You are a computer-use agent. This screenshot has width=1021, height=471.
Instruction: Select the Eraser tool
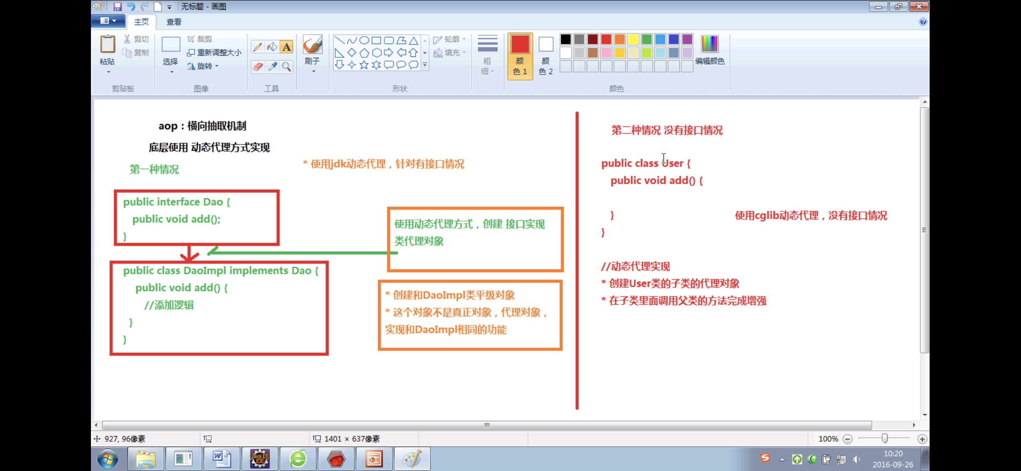(x=257, y=66)
